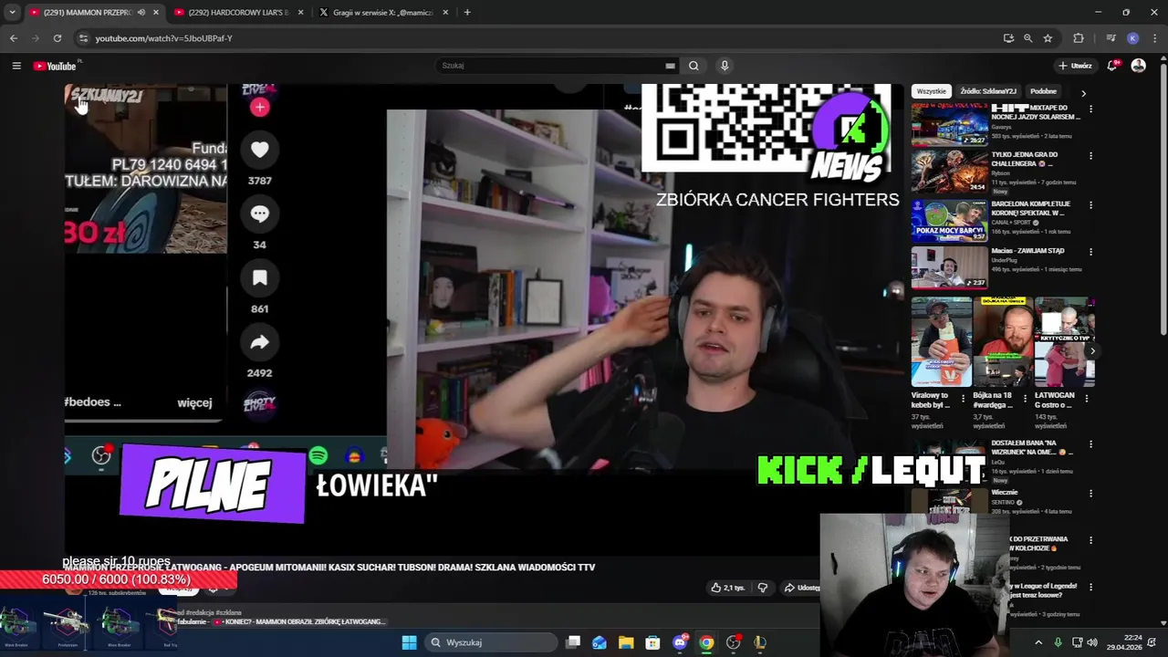Open the media control icon in Chrome toolbar
This screenshot has height=657, width=1168.
pyautogui.click(x=1111, y=38)
